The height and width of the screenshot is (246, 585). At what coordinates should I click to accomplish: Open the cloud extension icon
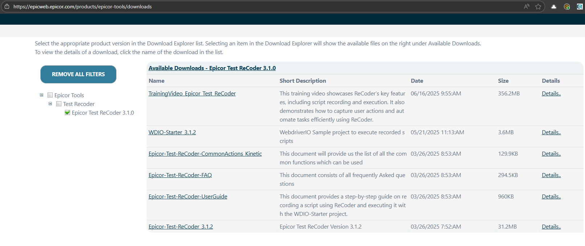click(x=554, y=7)
